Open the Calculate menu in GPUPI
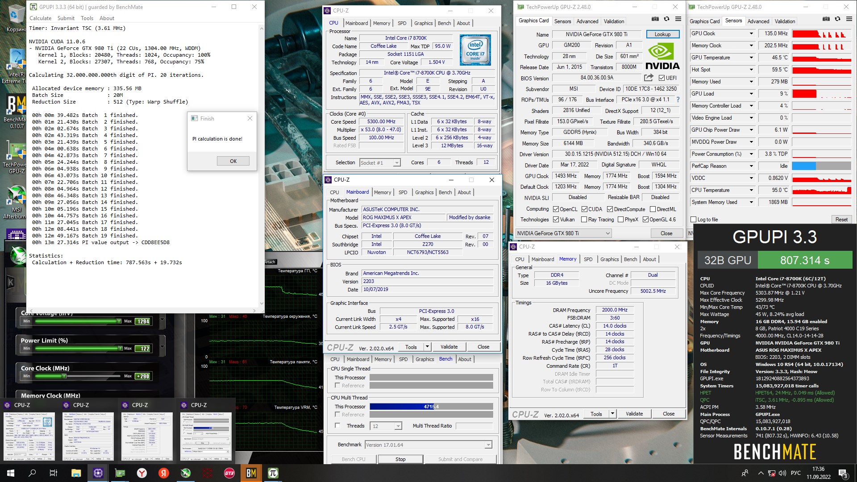This screenshot has height=482, width=857. (x=40, y=18)
